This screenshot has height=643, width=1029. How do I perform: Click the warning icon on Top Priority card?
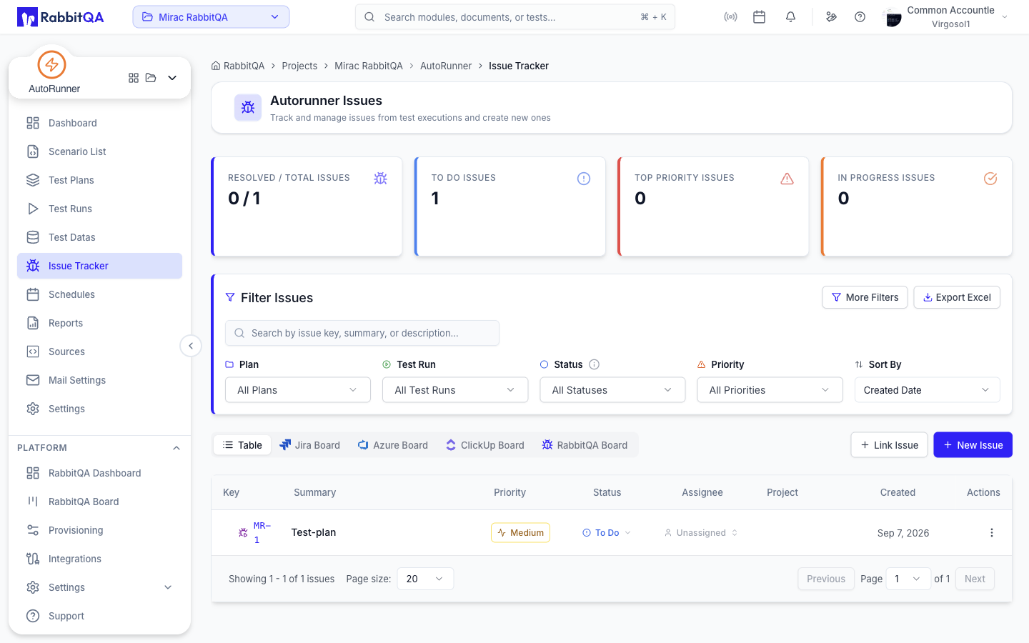pyautogui.click(x=787, y=179)
